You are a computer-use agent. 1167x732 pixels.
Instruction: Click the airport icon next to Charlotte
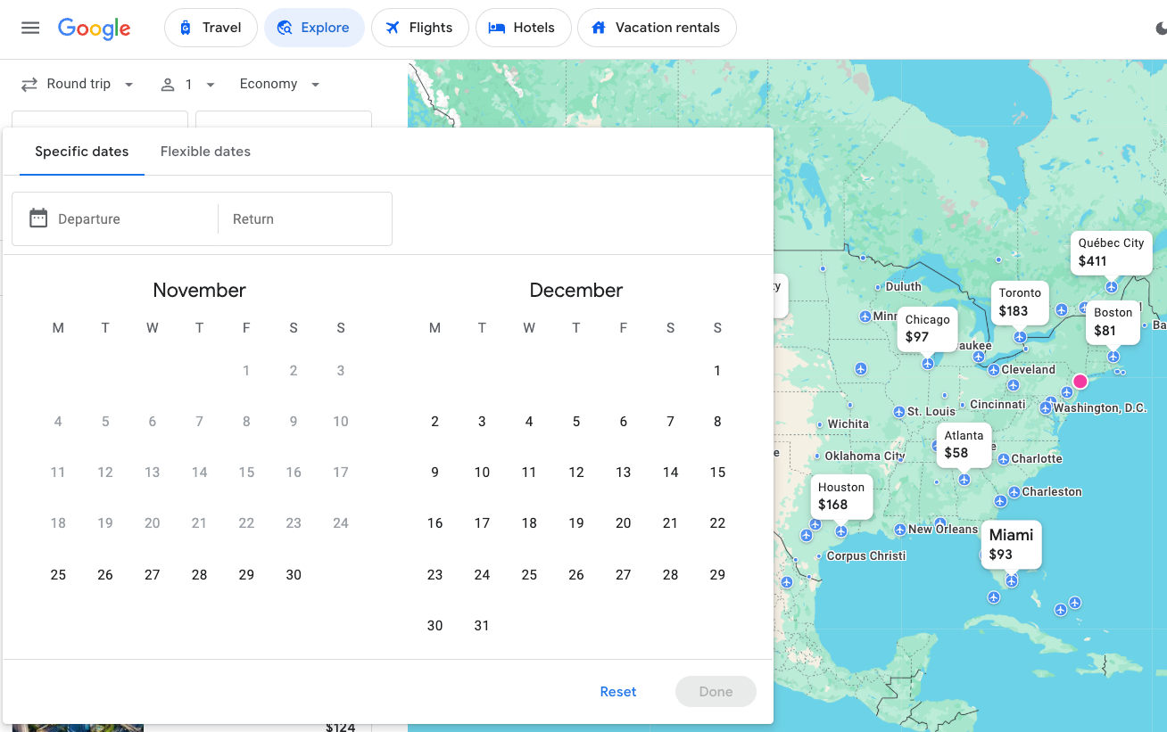click(1004, 459)
